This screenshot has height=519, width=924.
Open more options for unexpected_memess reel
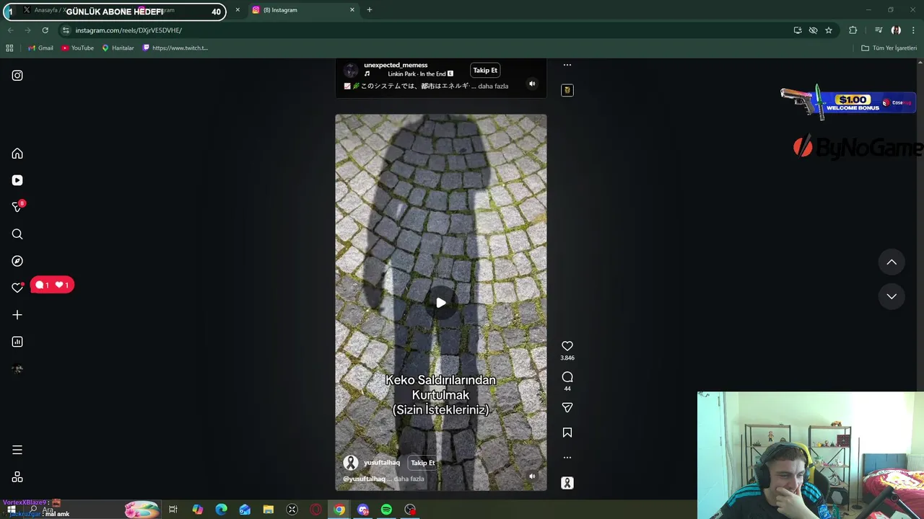pos(567,65)
